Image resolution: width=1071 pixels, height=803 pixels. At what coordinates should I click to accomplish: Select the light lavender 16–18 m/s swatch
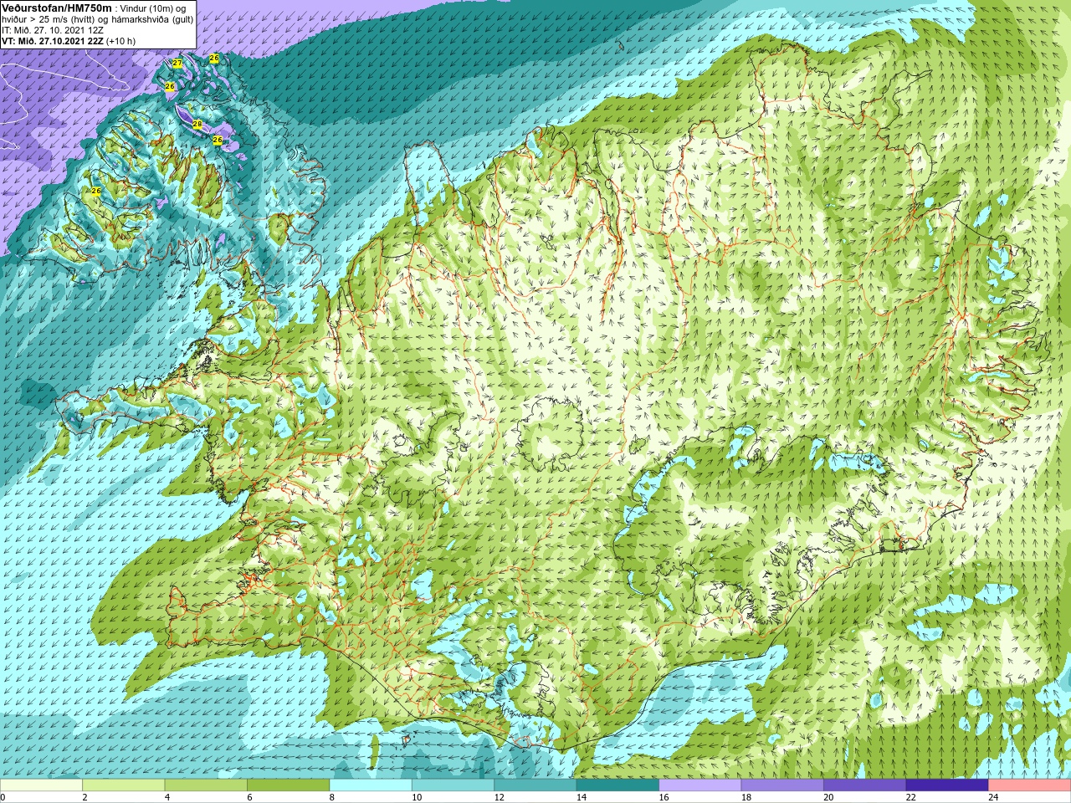click(699, 785)
